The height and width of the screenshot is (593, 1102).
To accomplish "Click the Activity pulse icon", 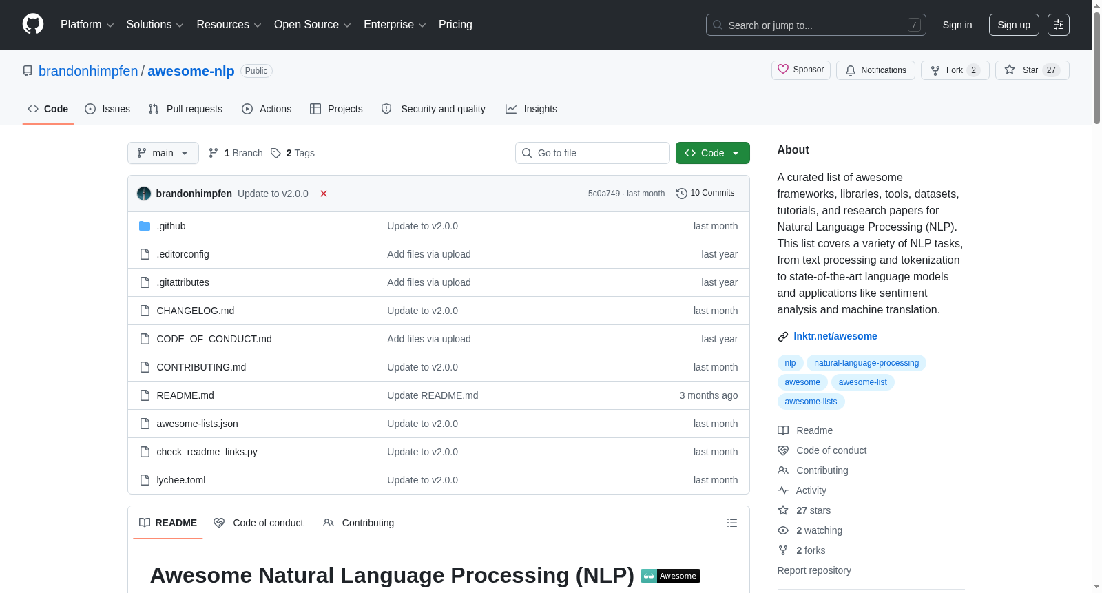I will click(783, 490).
